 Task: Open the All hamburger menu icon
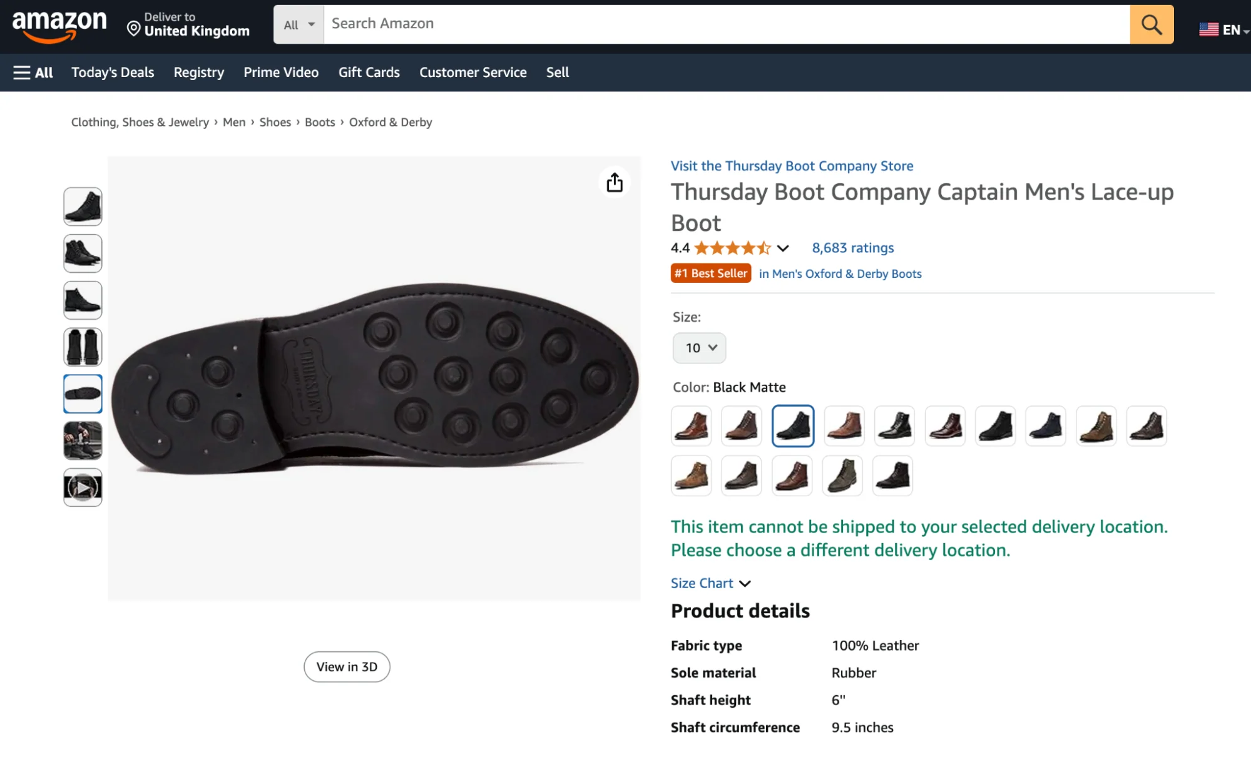[x=21, y=72]
